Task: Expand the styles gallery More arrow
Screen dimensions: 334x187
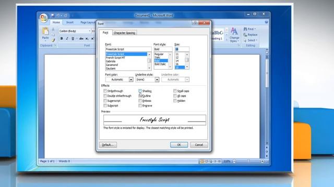Action: pos(226,39)
